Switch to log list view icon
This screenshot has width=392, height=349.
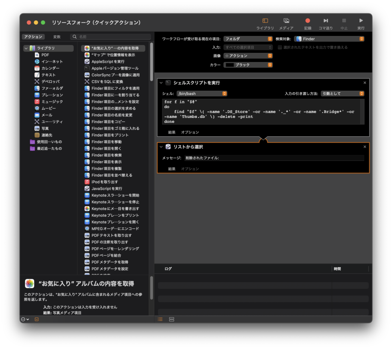160,319
